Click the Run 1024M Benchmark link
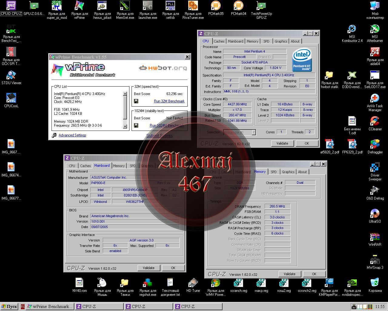The image size is (388, 311). coord(167,125)
